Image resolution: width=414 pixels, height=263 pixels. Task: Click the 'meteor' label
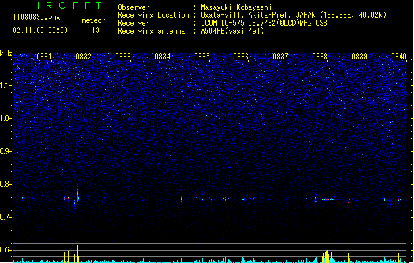pyautogui.click(x=93, y=20)
